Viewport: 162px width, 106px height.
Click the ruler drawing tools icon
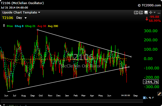click(160, 94)
